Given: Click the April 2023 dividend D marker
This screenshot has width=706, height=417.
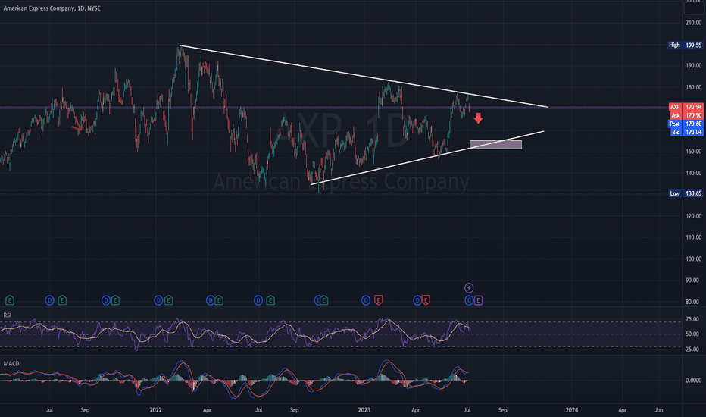Looking at the screenshot, I should pyautogui.click(x=417, y=300).
